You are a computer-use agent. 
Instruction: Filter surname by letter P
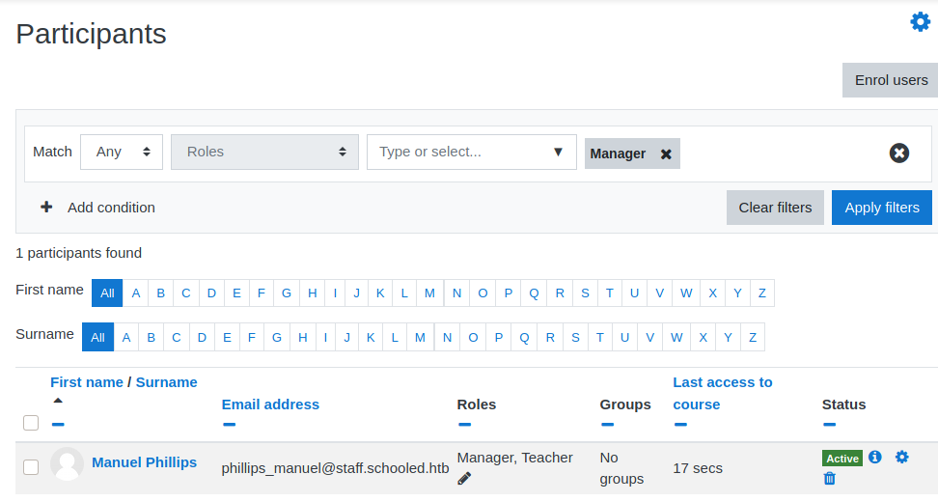pos(499,337)
